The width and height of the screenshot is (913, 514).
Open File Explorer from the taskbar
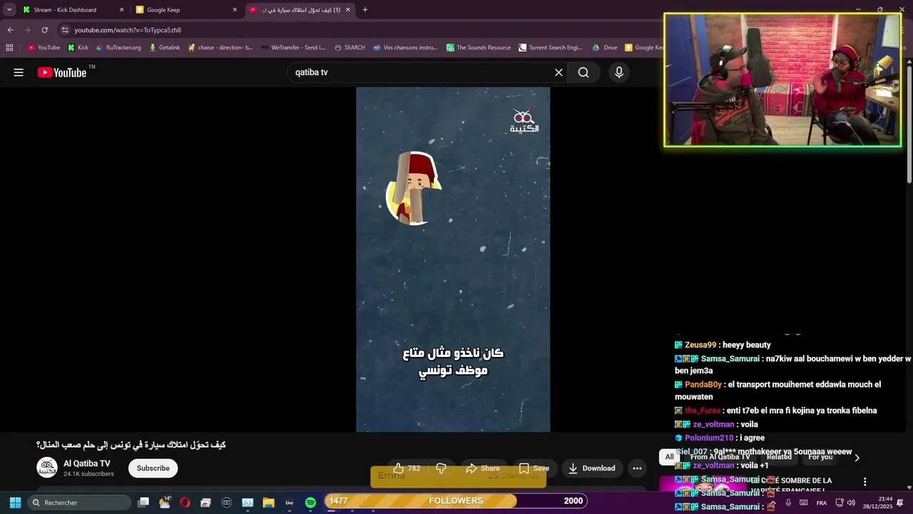[268, 503]
